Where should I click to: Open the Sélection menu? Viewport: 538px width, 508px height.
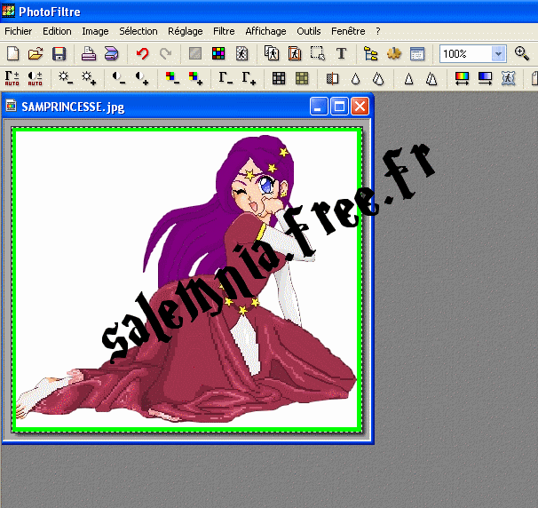(x=138, y=31)
